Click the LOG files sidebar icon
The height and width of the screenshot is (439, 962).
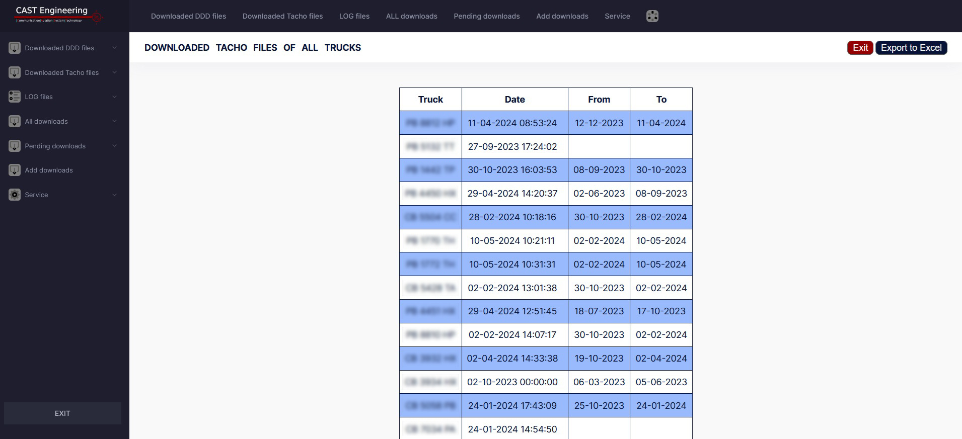click(15, 97)
